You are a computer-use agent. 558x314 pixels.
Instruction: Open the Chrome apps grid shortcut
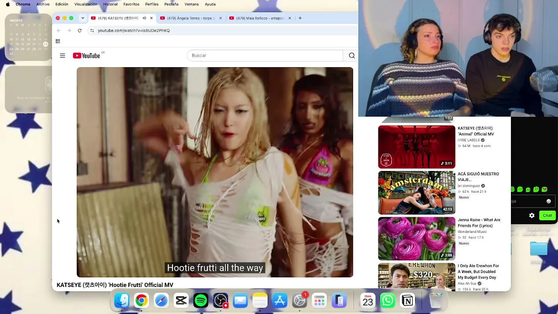coord(58,41)
